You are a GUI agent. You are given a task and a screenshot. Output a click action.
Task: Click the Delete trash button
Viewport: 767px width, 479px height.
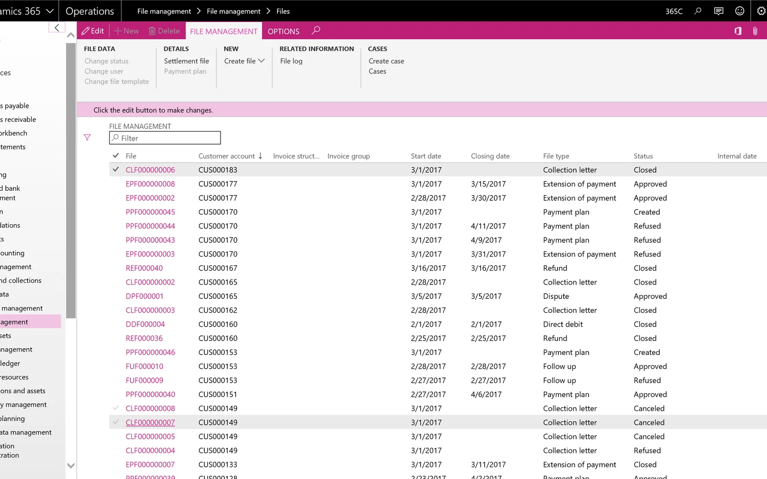(x=164, y=31)
